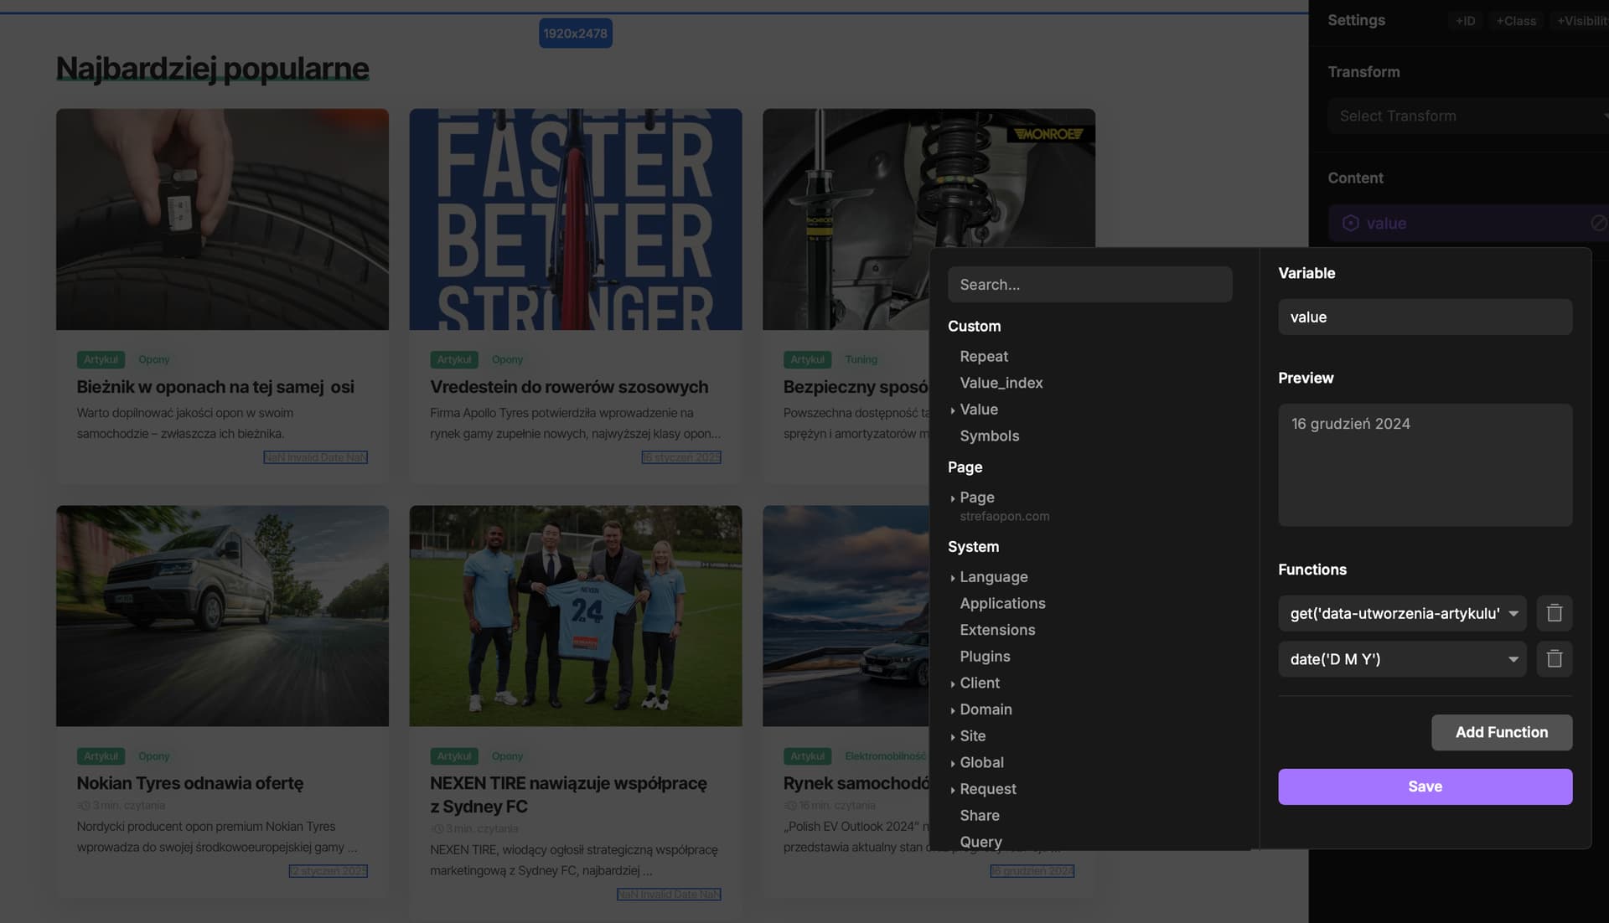The width and height of the screenshot is (1609, 923).
Task: Expand the Language tree item
Action: pos(953,577)
